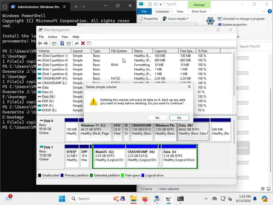Click the notification bell in system tray
Screen dimensions: 273x205
(255, 199)
